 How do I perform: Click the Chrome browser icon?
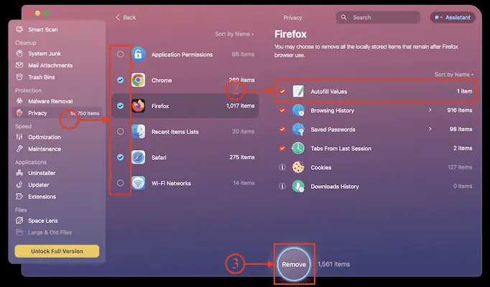pyautogui.click(x=138, y=80)
